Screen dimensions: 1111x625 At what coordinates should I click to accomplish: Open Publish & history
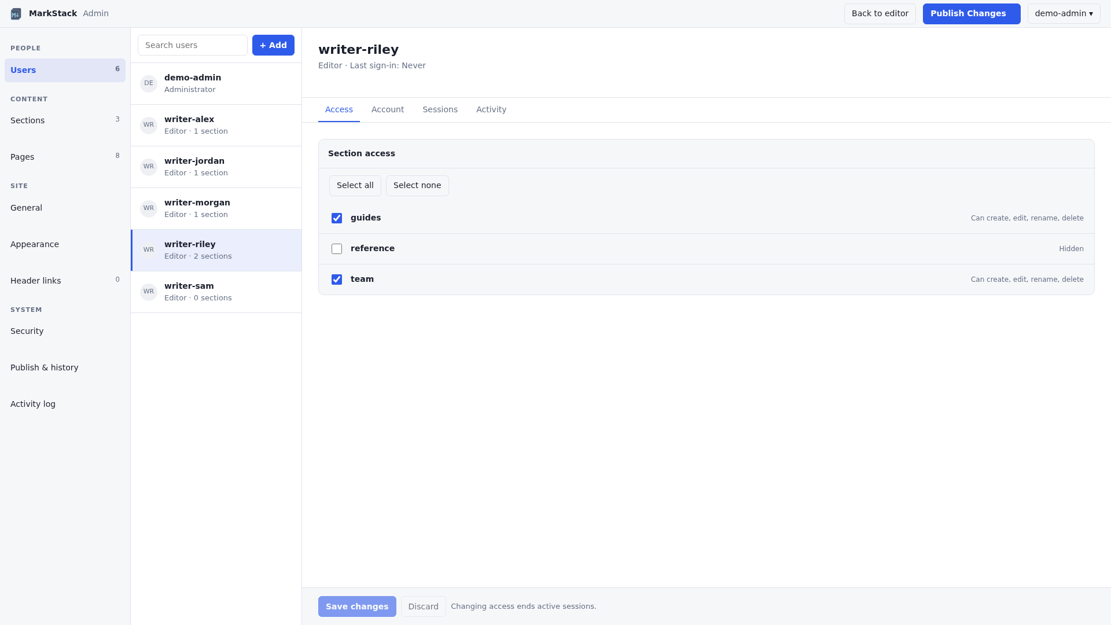pyautogui.click(x=65, y=367)
